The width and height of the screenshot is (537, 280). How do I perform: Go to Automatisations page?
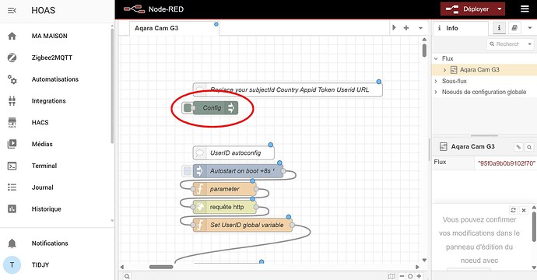pyautogui.click(x=55, y=79)
